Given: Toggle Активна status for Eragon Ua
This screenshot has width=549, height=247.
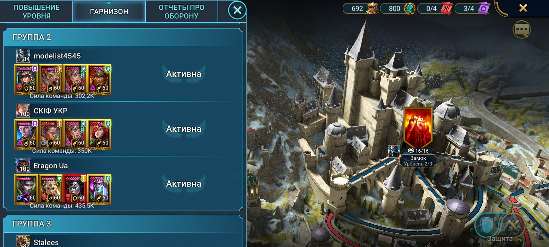Looking at the screenshot, I should 184,184.
